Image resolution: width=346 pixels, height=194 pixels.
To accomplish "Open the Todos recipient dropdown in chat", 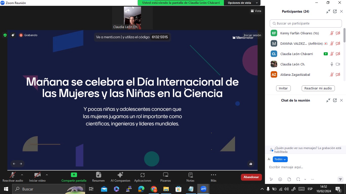I will [x=280, y=159].
